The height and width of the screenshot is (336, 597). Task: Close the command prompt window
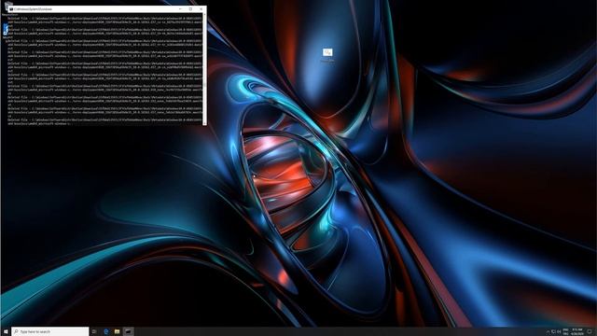201,8
